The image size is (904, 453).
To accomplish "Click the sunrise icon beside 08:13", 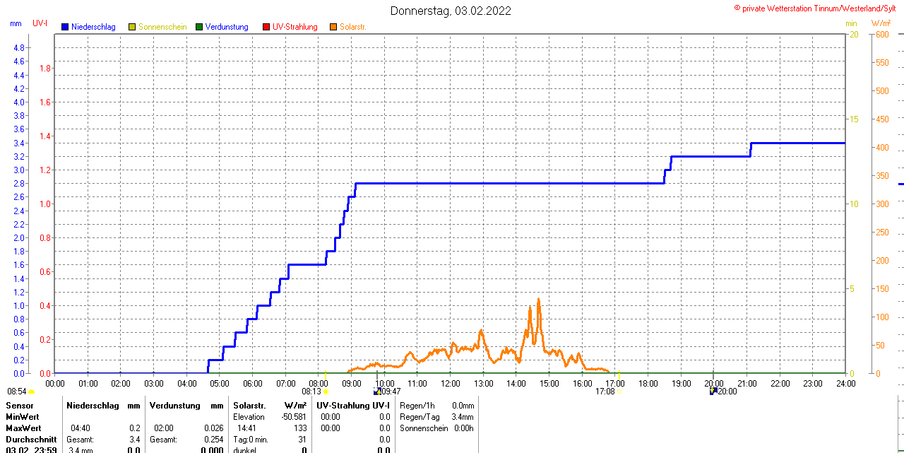I will pyautogui.click(x=326, y=392).
